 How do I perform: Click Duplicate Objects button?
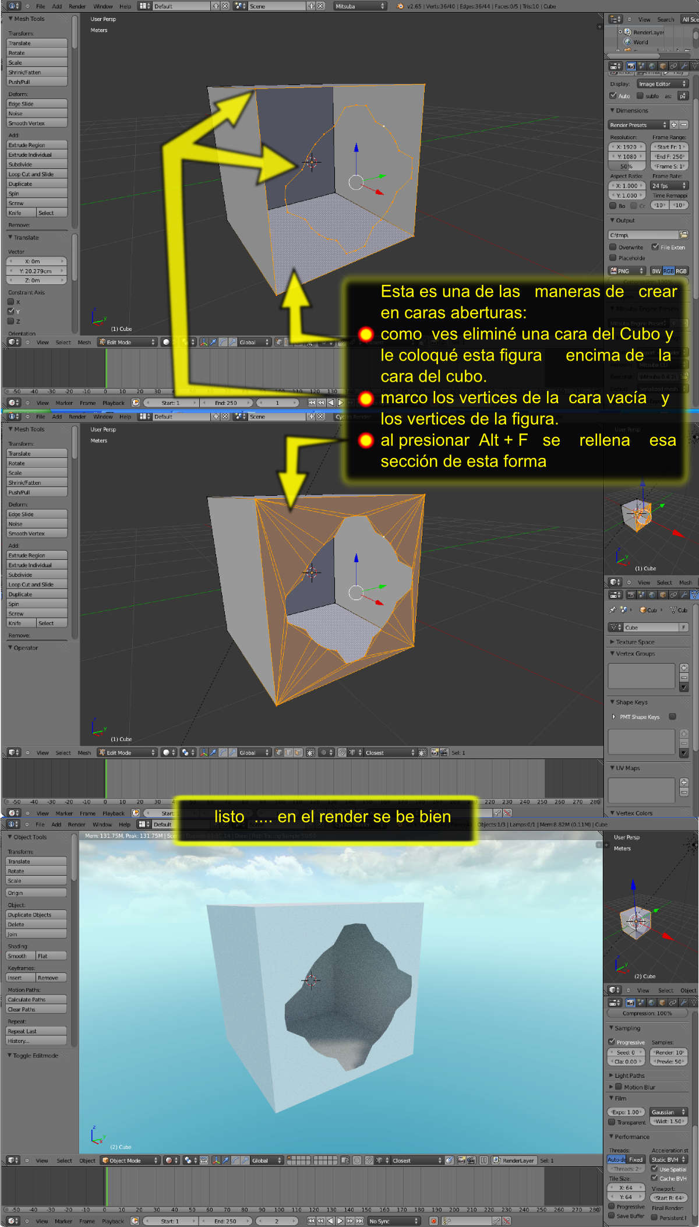36,915
